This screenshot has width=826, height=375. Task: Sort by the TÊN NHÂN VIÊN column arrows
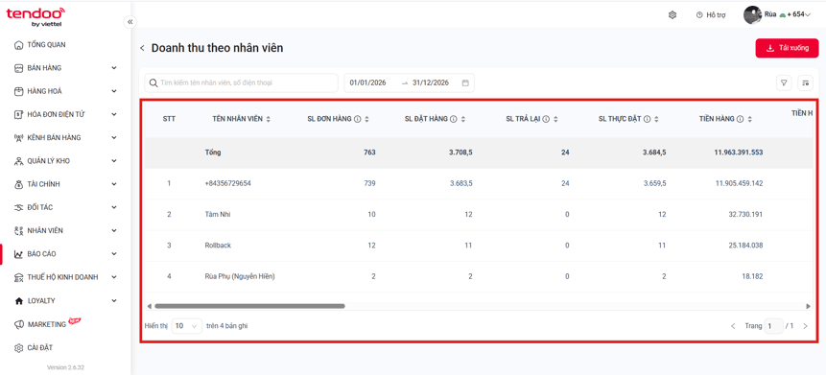coord(268,119)
